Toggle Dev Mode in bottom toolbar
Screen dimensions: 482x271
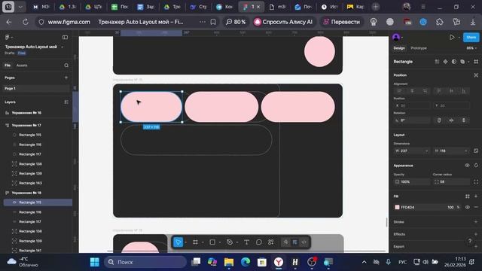click(x=304, y=242)
